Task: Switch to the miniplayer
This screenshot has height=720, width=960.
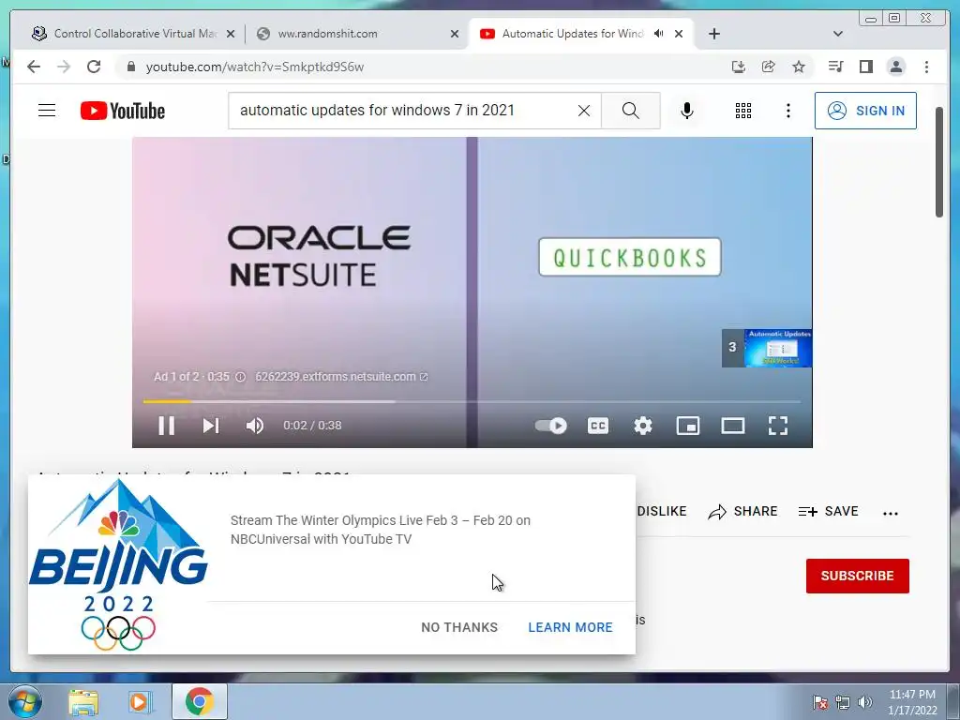Action: (687, 426)
